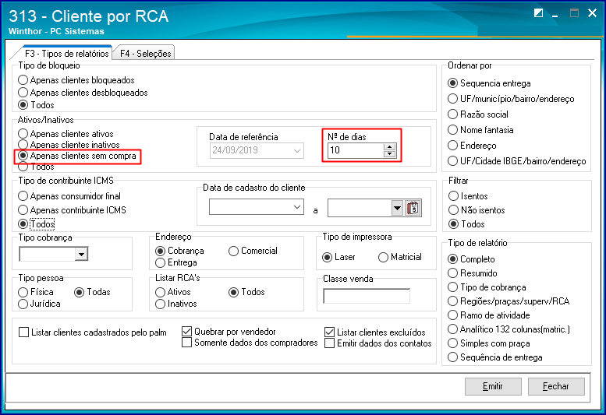Click the Fechar button

(556, 386)
